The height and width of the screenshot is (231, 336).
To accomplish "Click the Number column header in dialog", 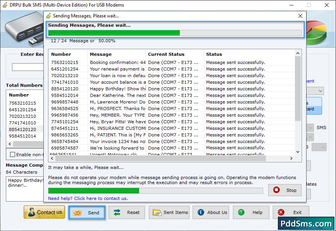I will click(x=68, y=54).
